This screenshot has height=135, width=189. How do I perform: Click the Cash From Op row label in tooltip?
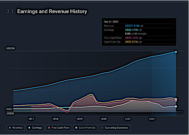point(112,42)
